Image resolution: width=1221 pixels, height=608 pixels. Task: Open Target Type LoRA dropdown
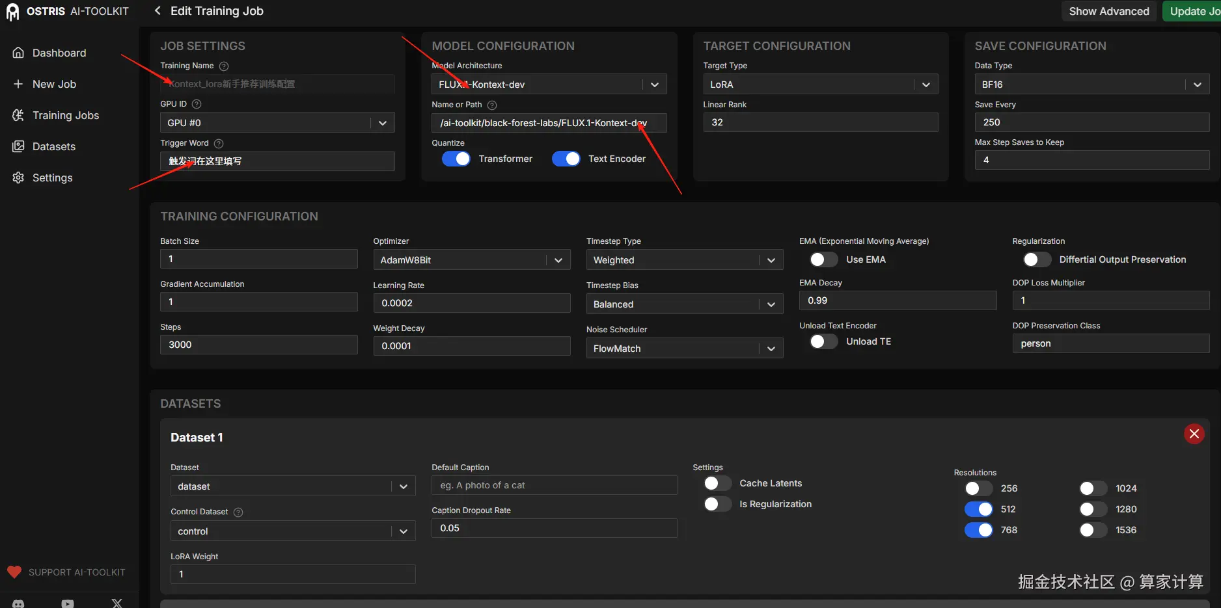pyautogui.click(x=820, y=85)
